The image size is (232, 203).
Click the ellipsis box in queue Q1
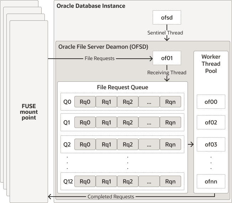coord(149,122)
